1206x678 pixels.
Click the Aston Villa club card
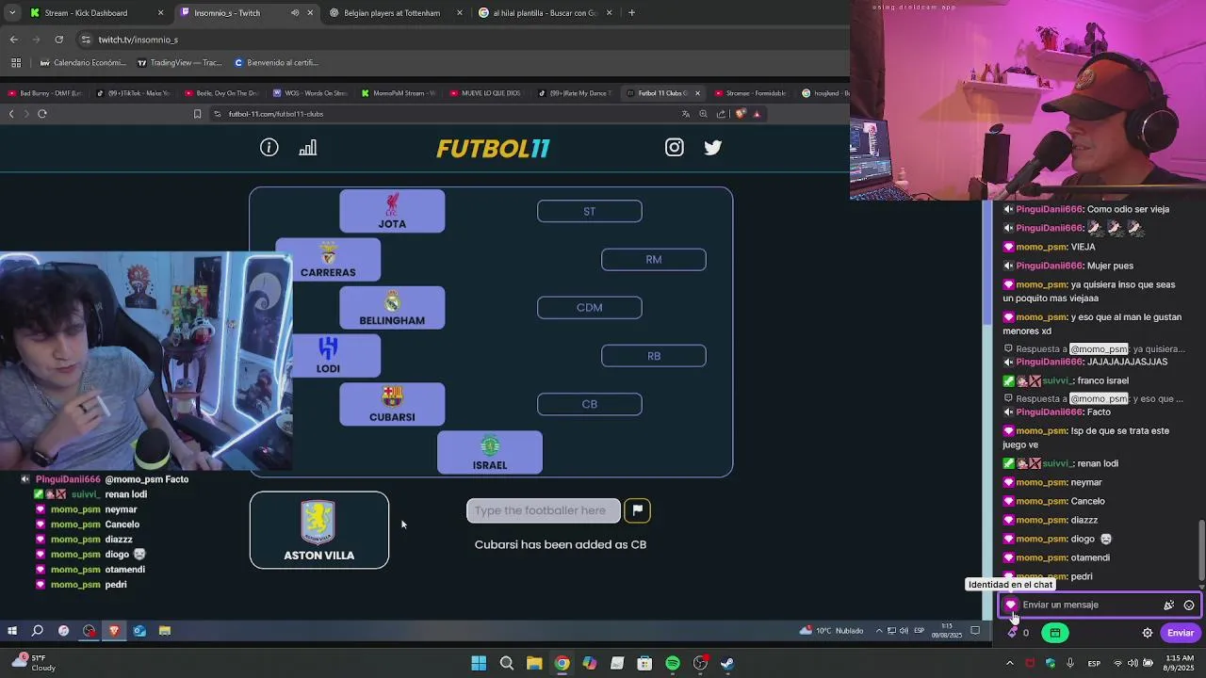tap(319, 530)
